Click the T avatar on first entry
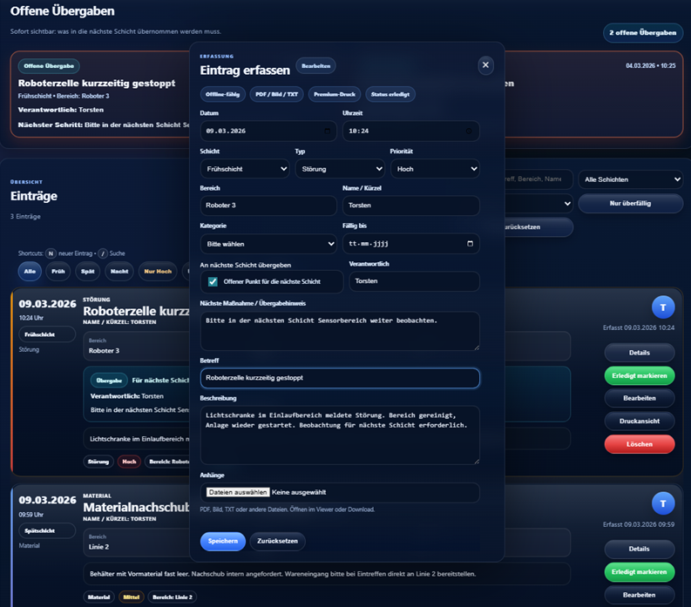 (x=663, y=306)
